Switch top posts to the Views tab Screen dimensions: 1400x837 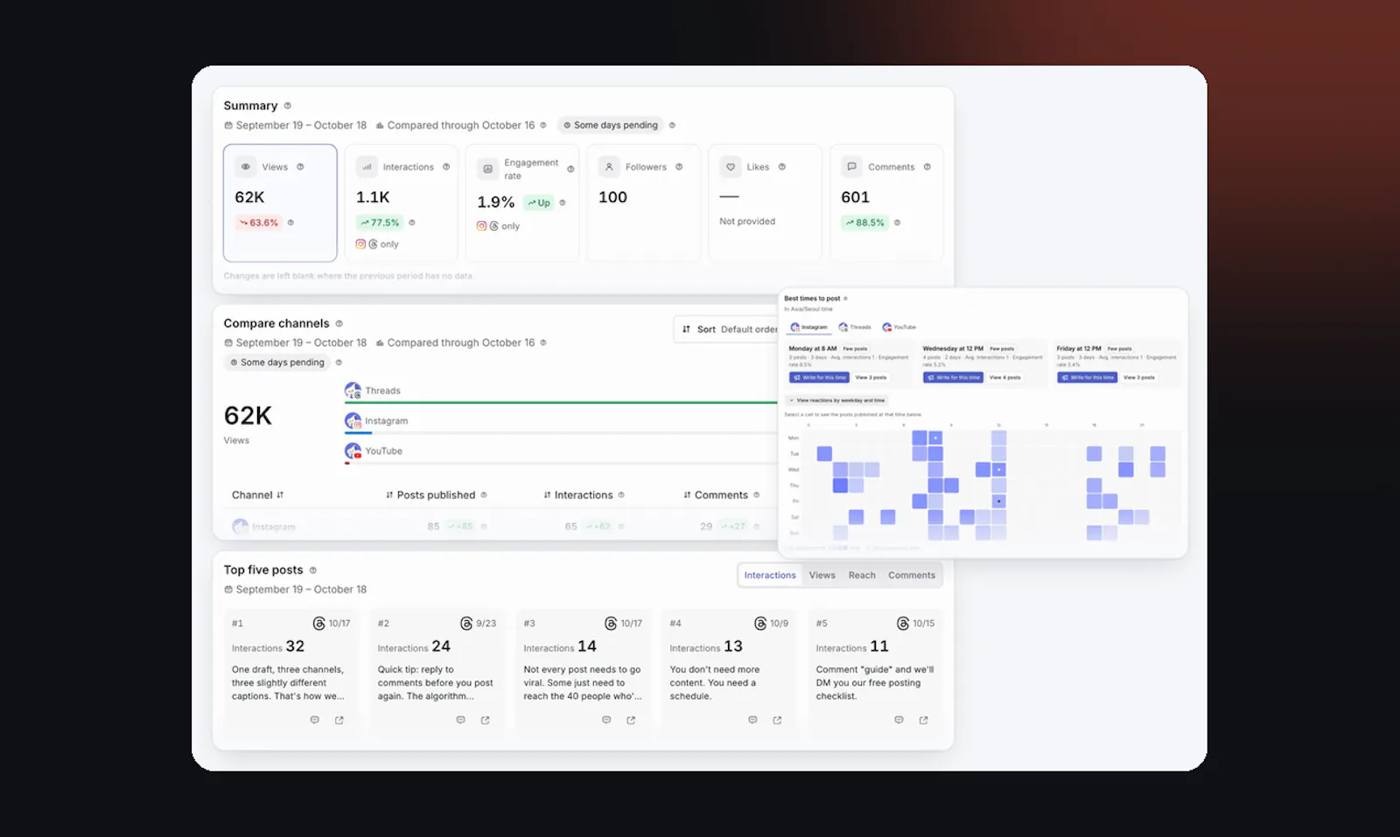coord(822,575)
